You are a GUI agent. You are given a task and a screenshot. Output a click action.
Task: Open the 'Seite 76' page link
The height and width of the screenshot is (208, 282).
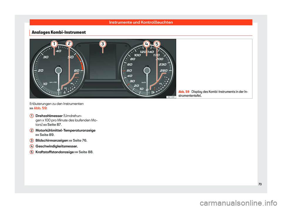(80, 140)
